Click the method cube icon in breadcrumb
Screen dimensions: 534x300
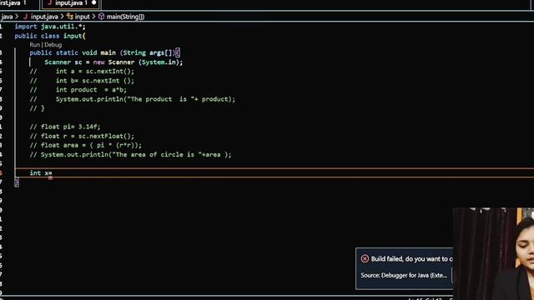point(101,17)
